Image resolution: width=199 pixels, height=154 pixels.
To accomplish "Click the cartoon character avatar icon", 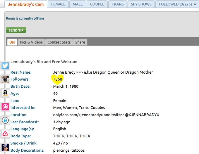I will pyautogui.click(x=5, y=147).
